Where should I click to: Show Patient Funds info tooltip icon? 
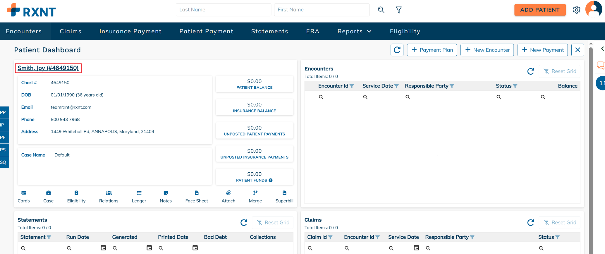pos(271,180)
